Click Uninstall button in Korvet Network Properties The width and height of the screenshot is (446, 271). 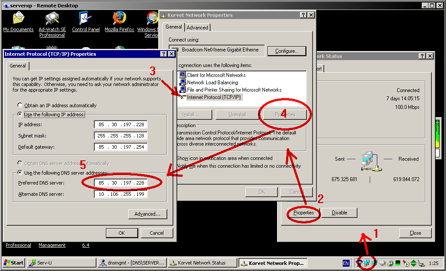(237, 115)
